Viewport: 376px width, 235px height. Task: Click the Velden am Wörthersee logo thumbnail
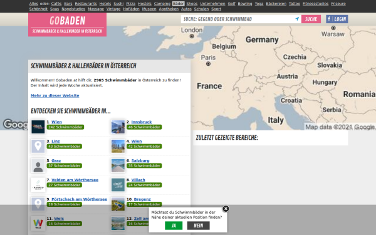[x=38, y=185]
